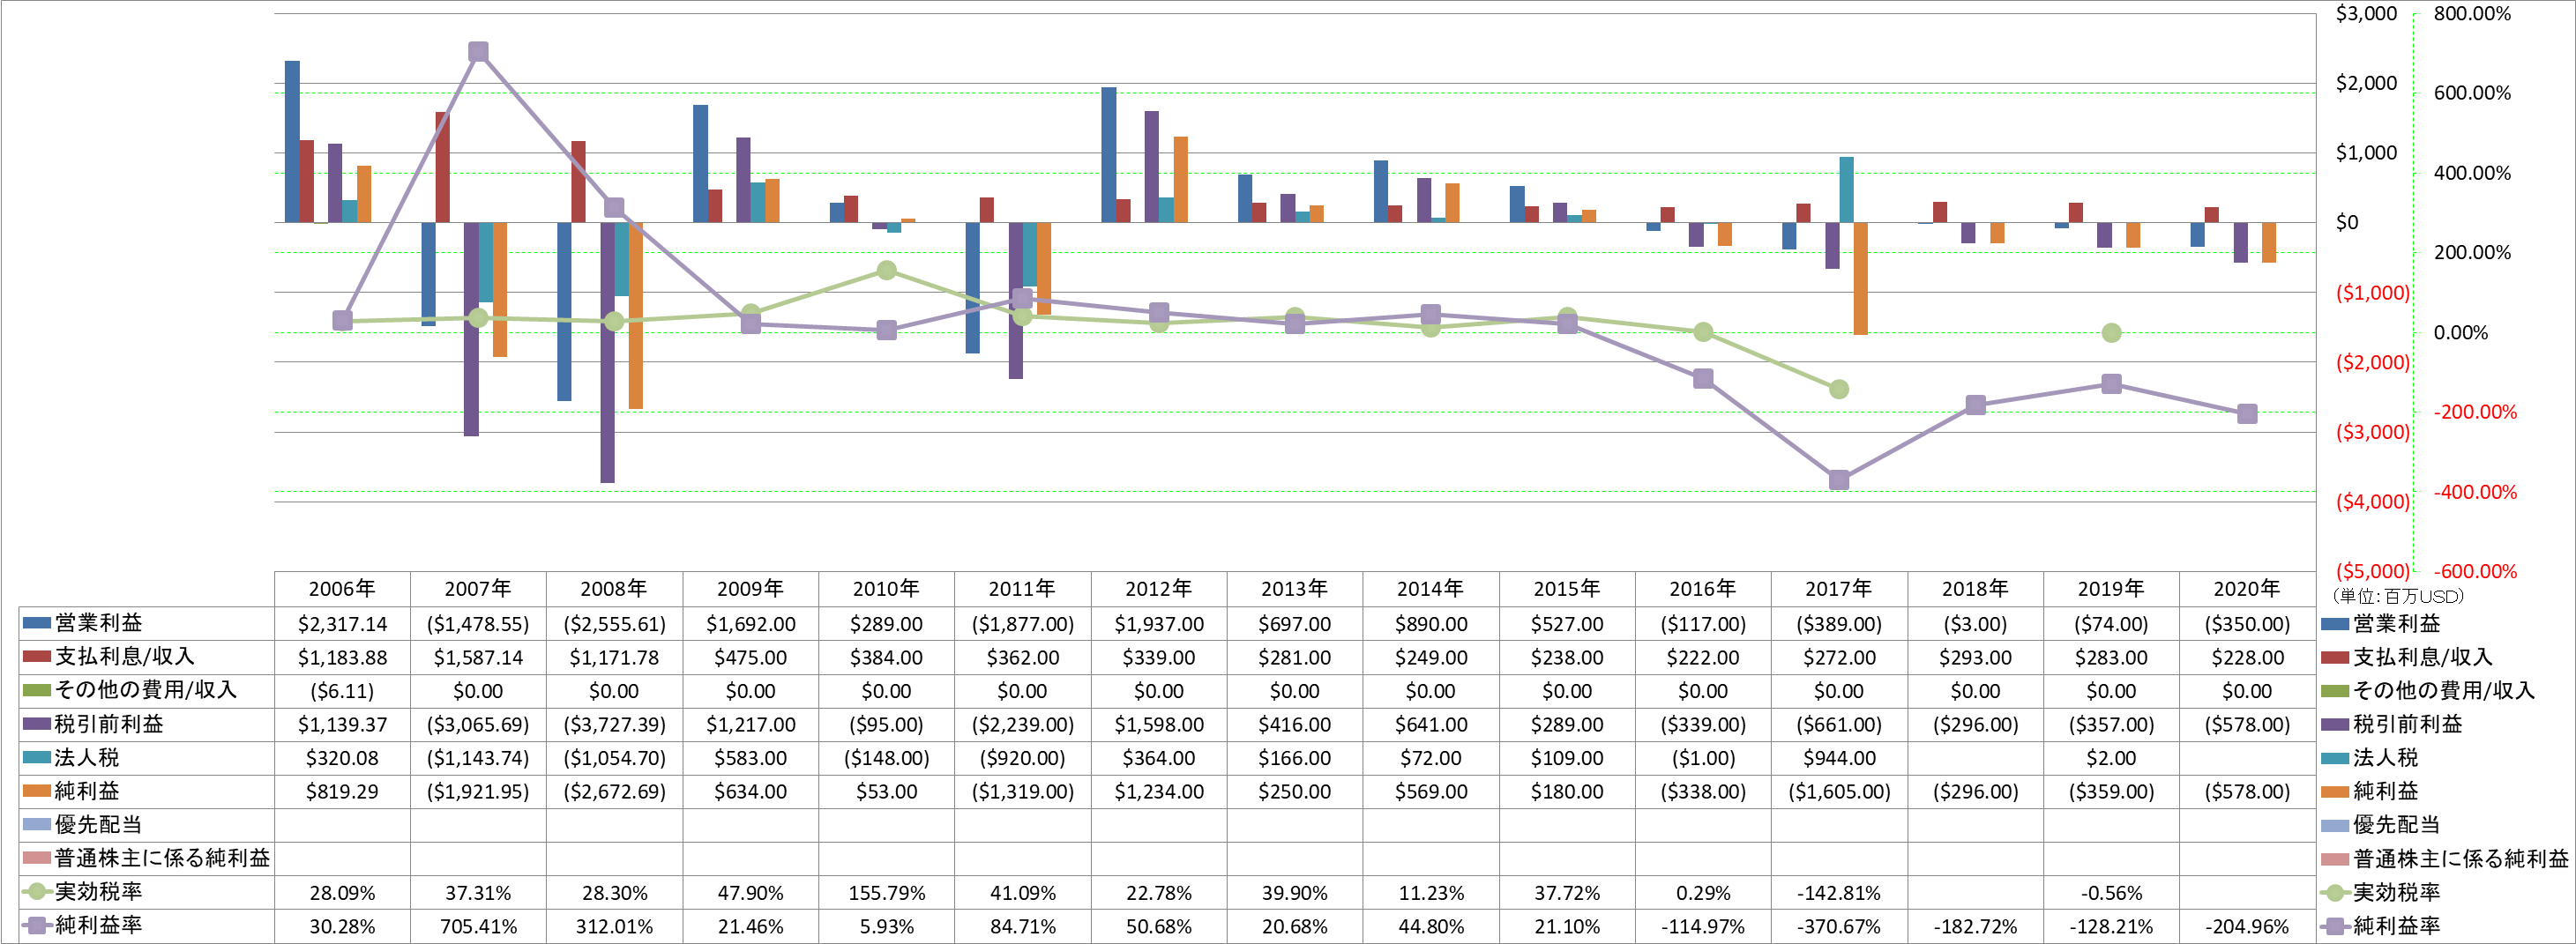Select the 705.41% peak marker on 純利益率 line

(x=478, y=52)
